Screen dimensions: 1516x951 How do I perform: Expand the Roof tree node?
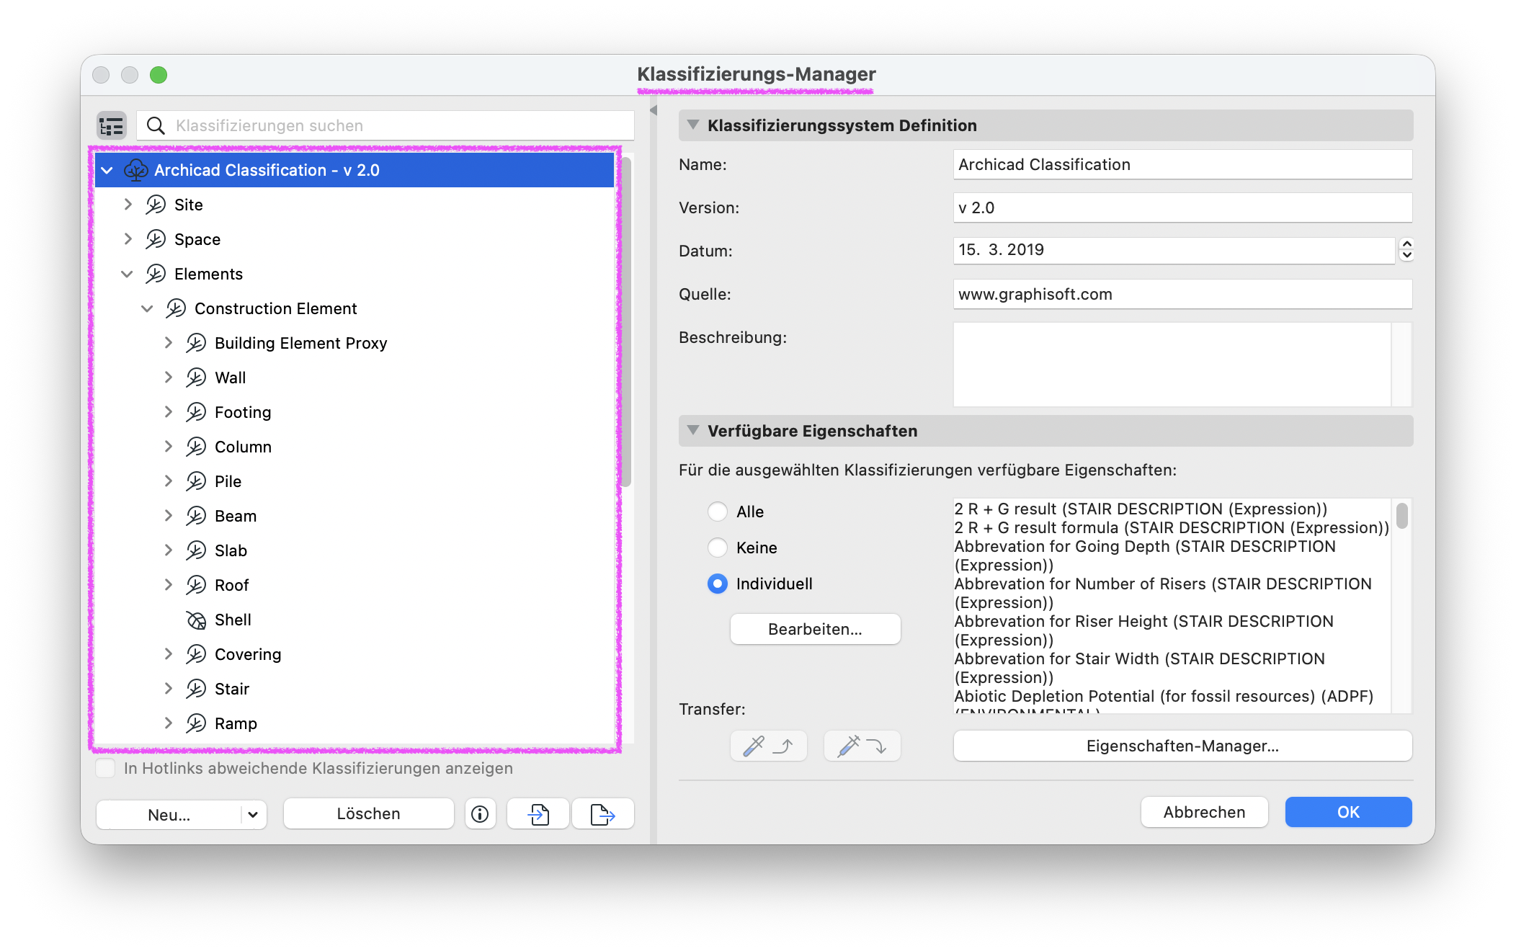point(168,585)
